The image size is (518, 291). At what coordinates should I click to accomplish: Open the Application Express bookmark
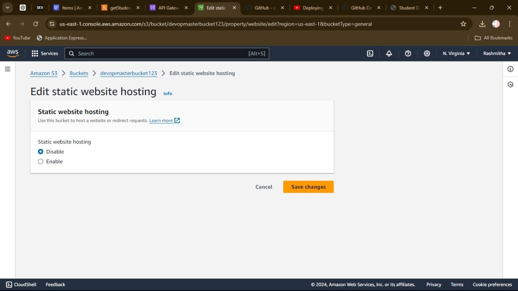62,38
